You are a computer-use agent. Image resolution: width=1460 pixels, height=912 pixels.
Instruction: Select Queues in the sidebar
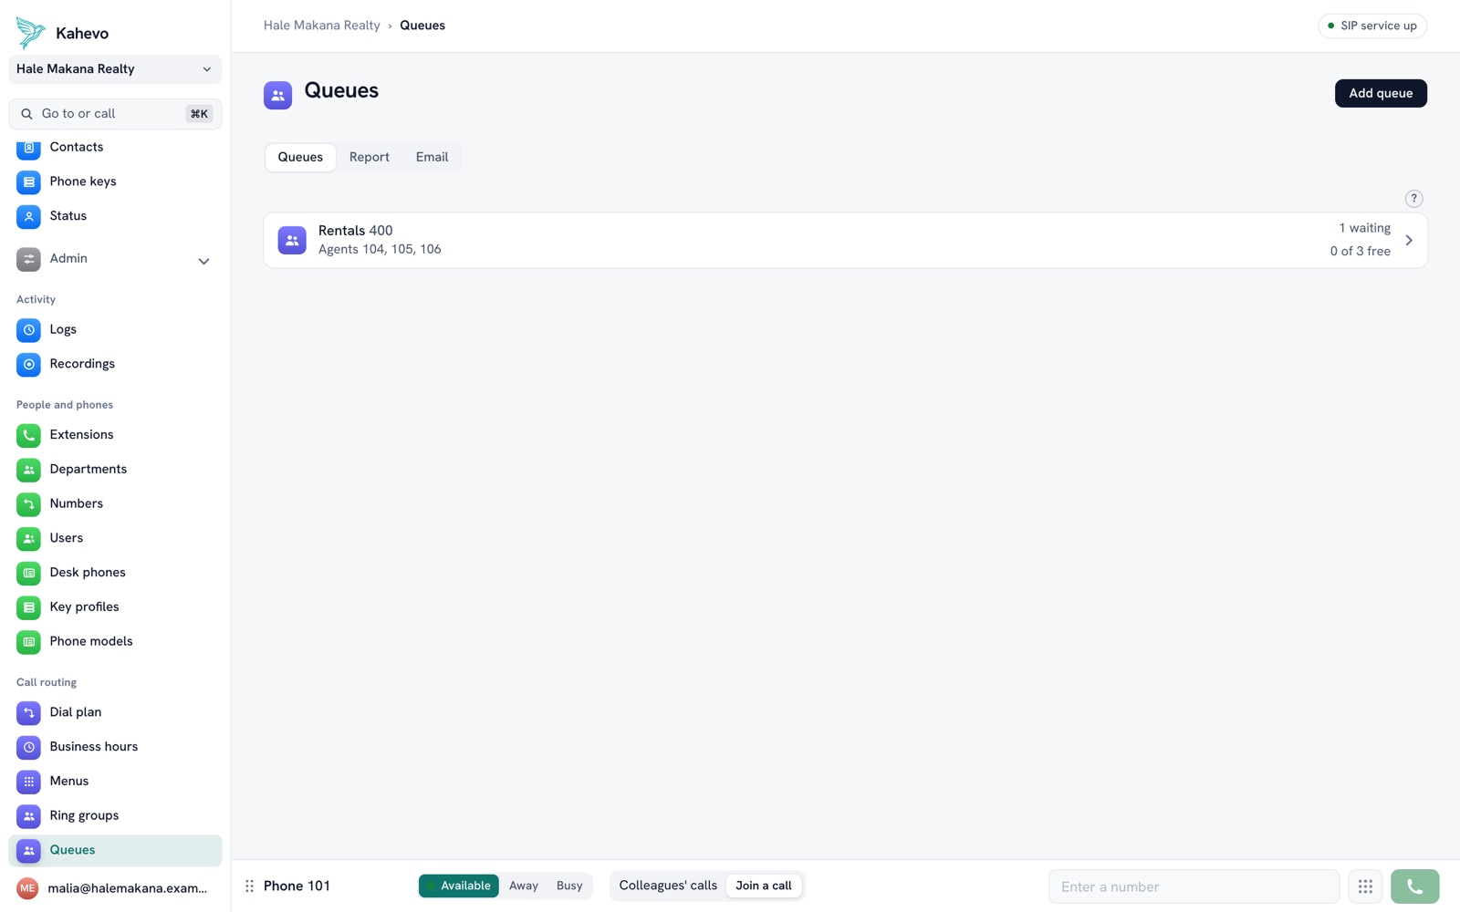[x=115, y=851]
